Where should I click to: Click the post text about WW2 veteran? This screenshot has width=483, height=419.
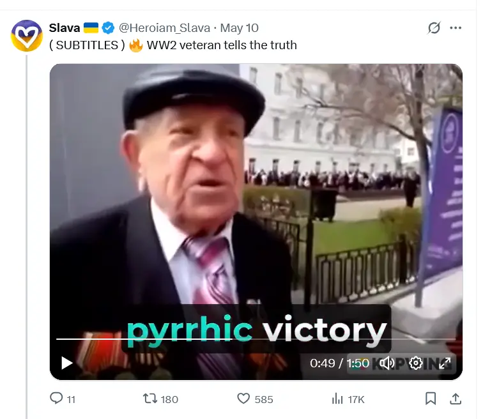172,45
